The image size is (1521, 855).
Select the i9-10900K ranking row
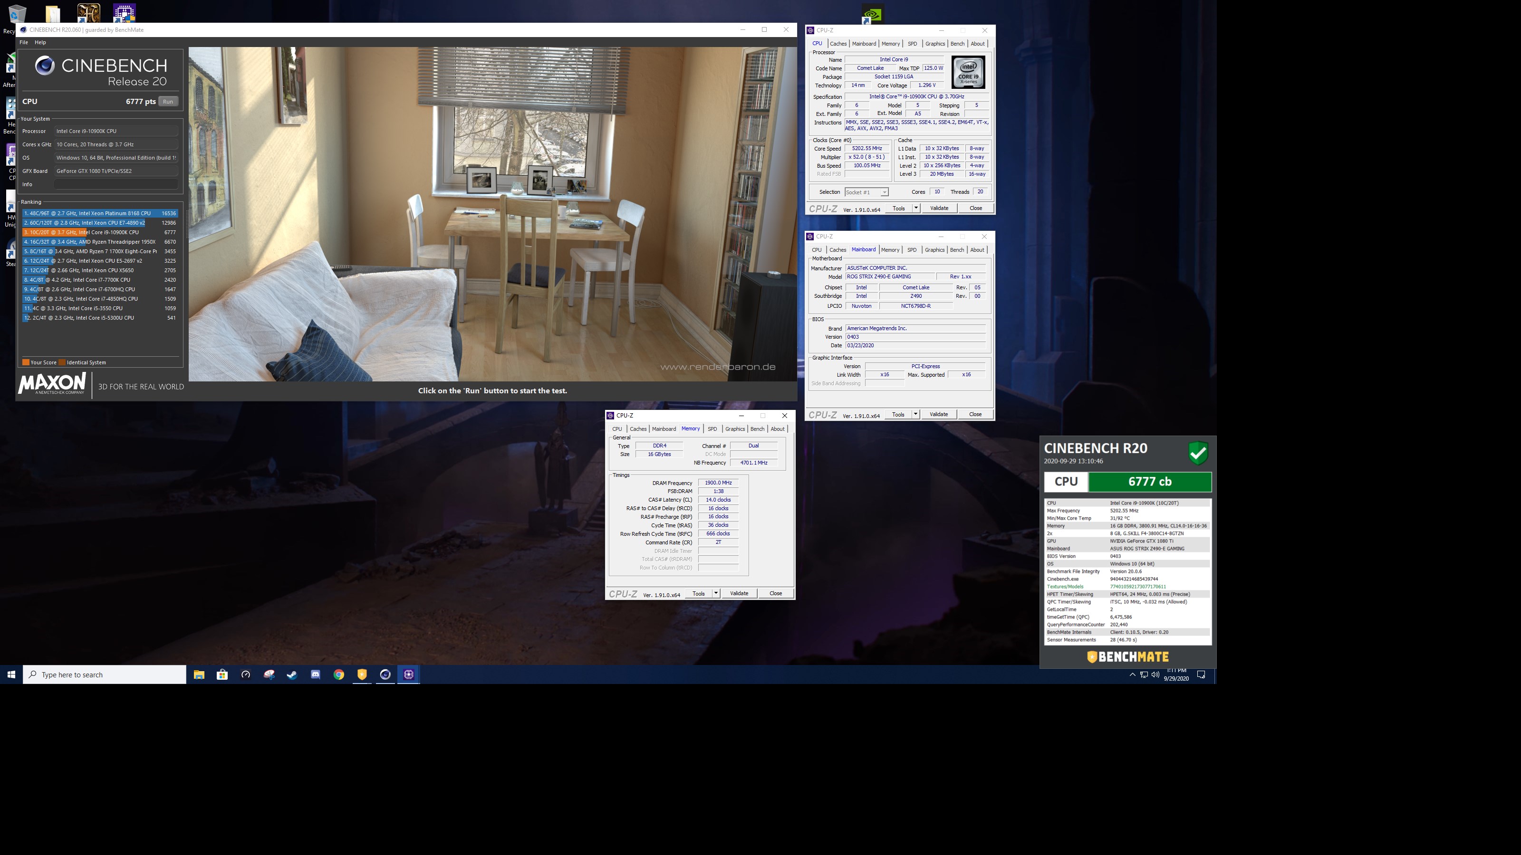tap(100, 232)
